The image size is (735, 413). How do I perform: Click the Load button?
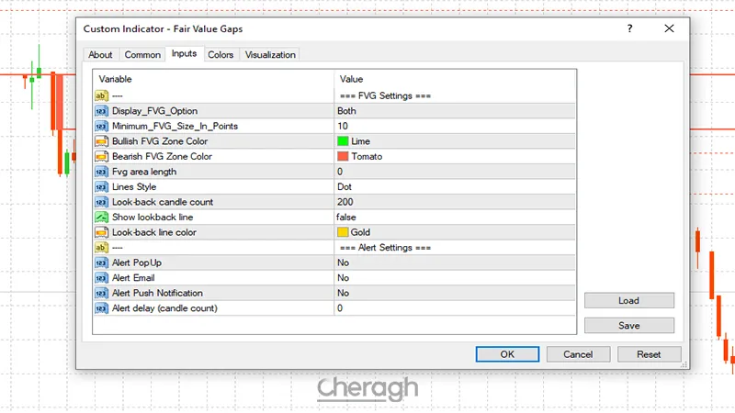pyautogui.click(x=628, y=300)
